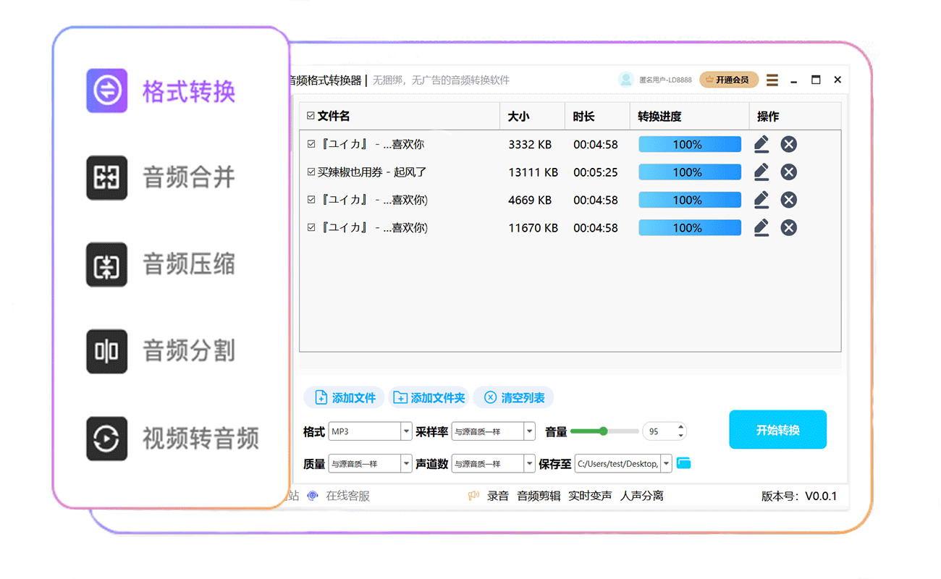Expand the 声道数 channel count dropdown
This screenshot has height=579, width=941.
coord(529,463)
